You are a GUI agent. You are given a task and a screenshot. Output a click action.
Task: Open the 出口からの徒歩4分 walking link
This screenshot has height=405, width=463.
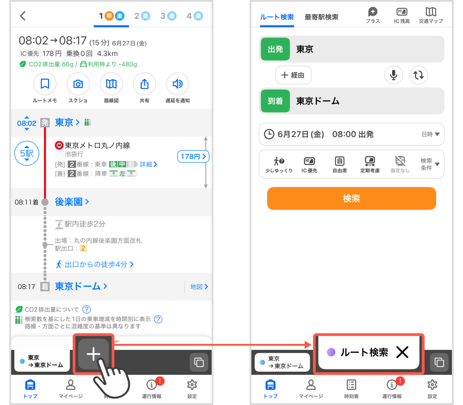94,264
